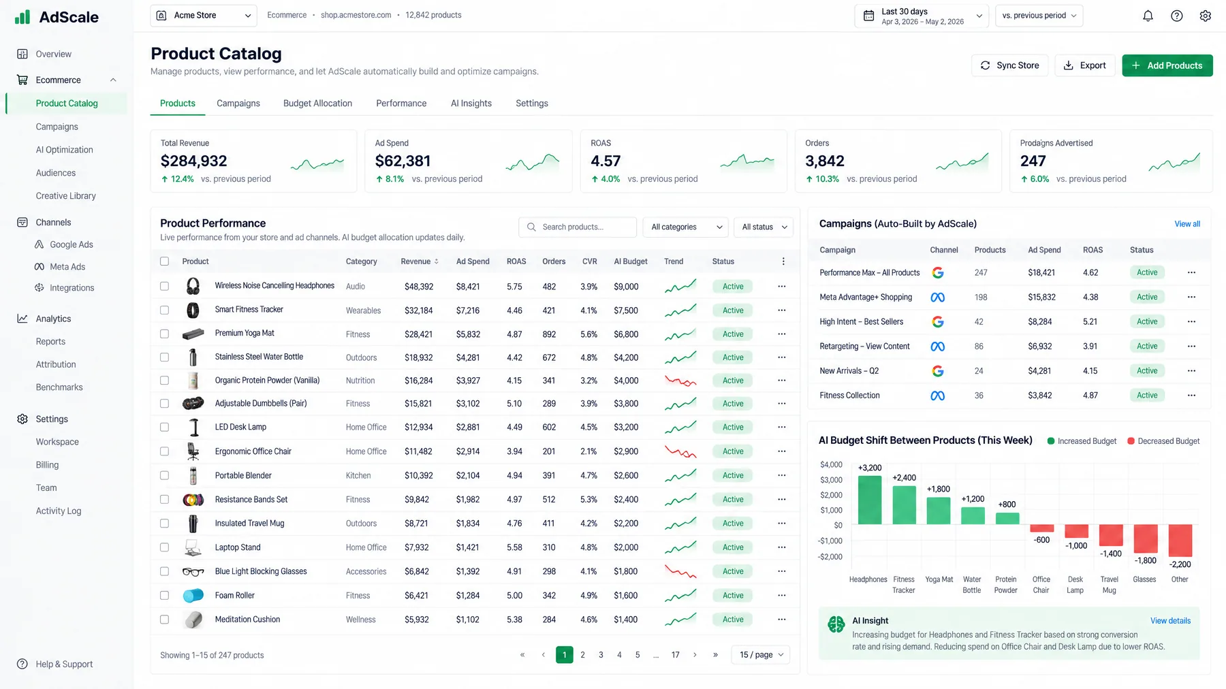Open the All status filter

click(x=764, y=227)
